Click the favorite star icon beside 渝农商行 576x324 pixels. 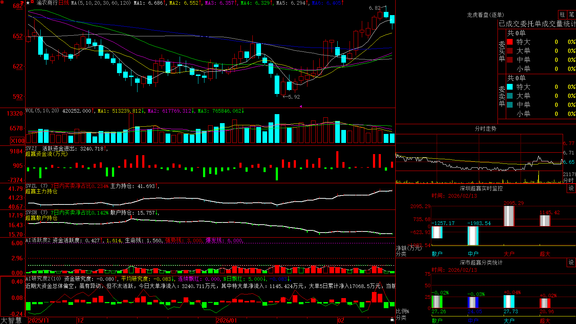tap(28, 3)
